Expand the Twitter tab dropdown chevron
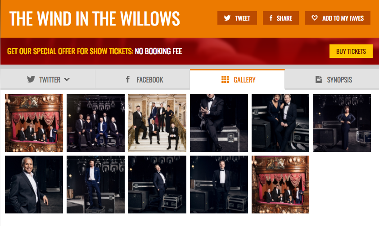This screenshot has height=226, width=379. coord(67,79)
